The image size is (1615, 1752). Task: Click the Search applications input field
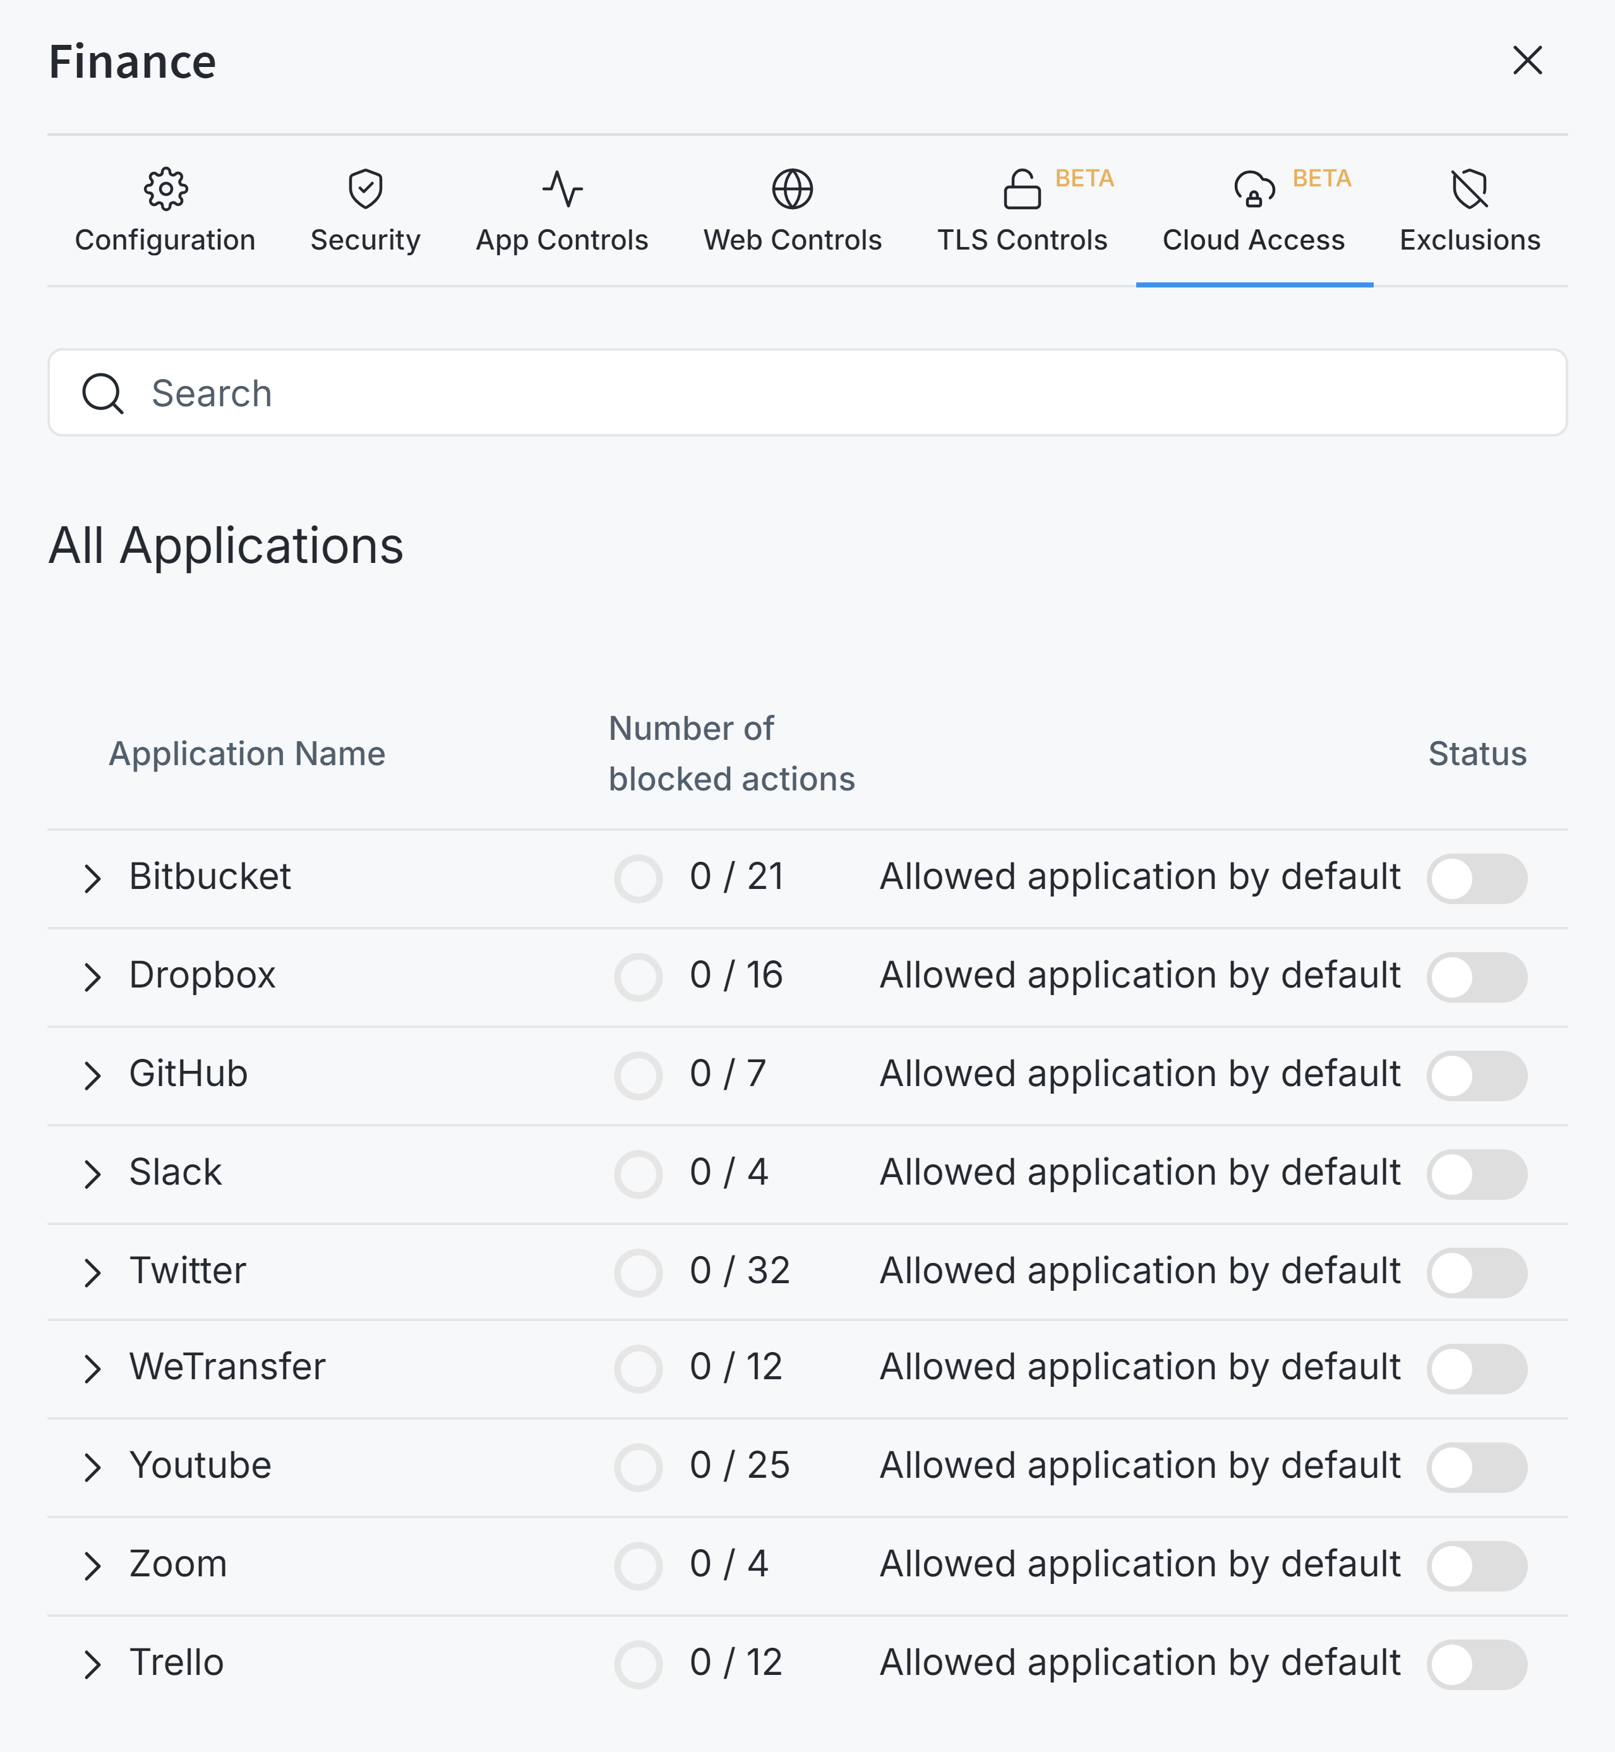tap(807, 392)
